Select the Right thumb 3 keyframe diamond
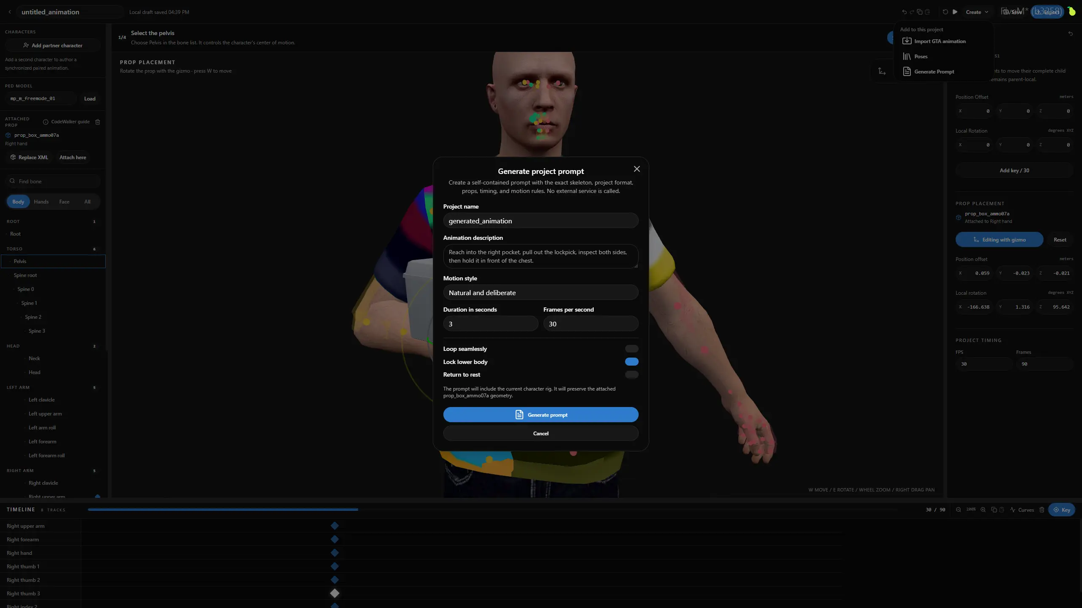The width and height of the screenshot is (1082, 608). [x=334, y=593]
